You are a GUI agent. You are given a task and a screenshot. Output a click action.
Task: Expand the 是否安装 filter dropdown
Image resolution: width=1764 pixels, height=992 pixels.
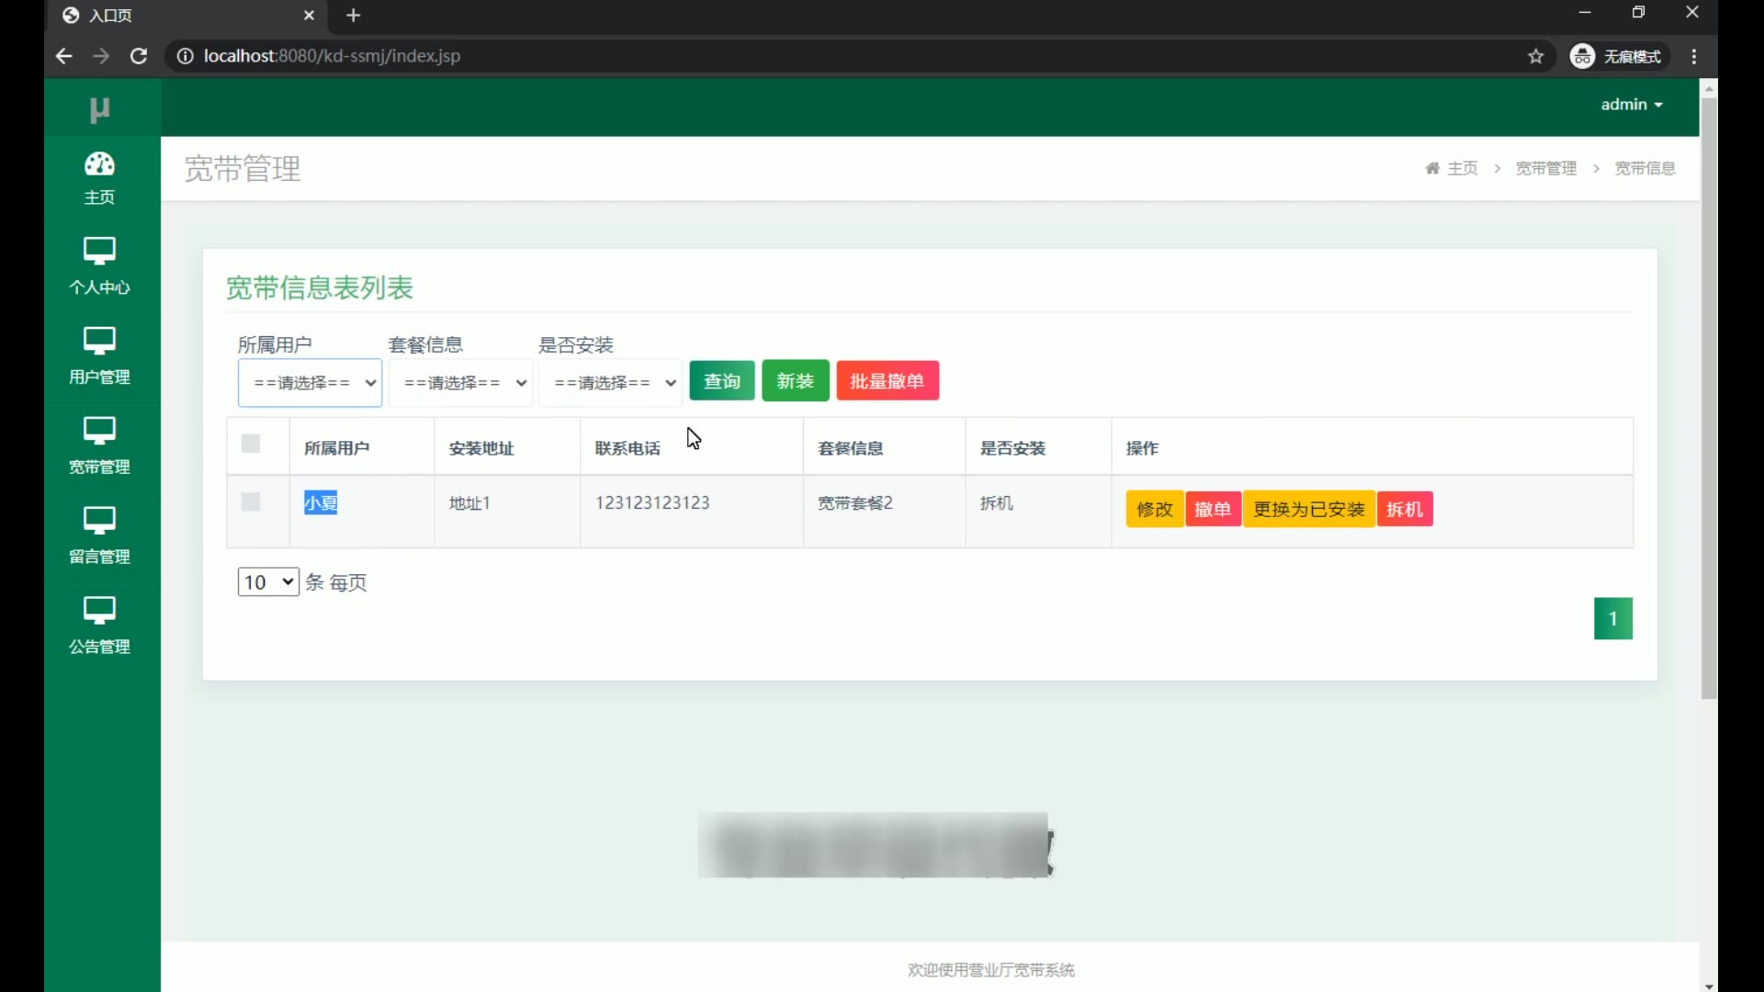(x=610, y=383)
